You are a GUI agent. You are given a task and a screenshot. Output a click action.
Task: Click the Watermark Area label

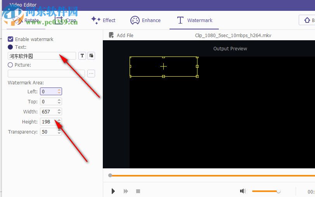pos(26,82)
